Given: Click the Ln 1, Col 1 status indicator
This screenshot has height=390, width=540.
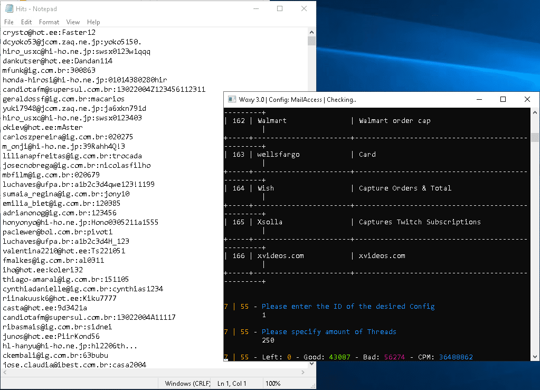Looking at the screenshot, I should tap(232, 384).
